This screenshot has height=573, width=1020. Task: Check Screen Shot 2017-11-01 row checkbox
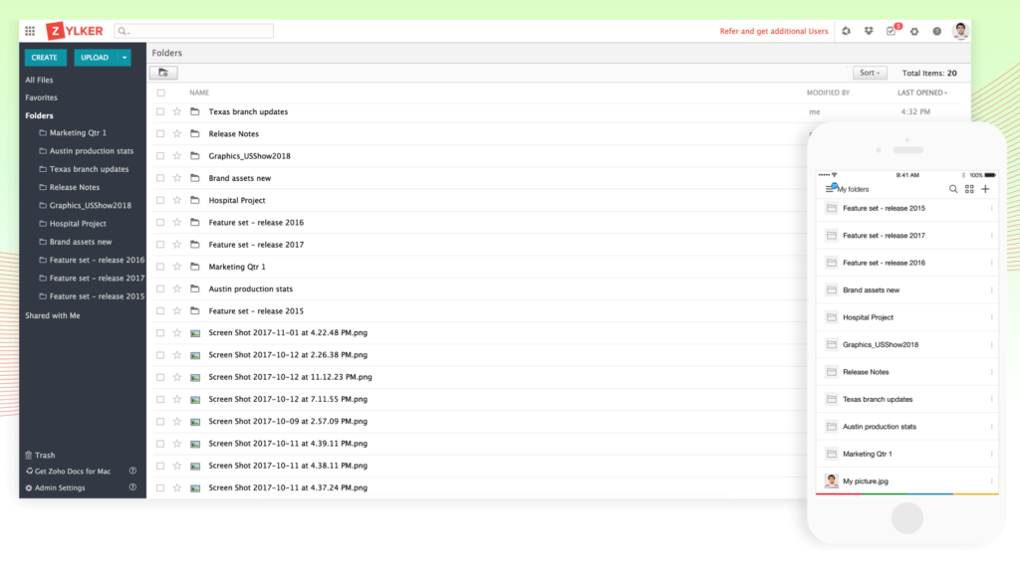point(160,332)
